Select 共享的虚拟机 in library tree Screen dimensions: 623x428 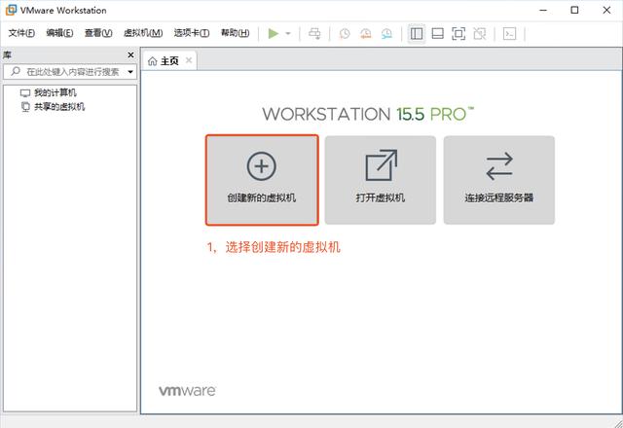pos(53,107)
